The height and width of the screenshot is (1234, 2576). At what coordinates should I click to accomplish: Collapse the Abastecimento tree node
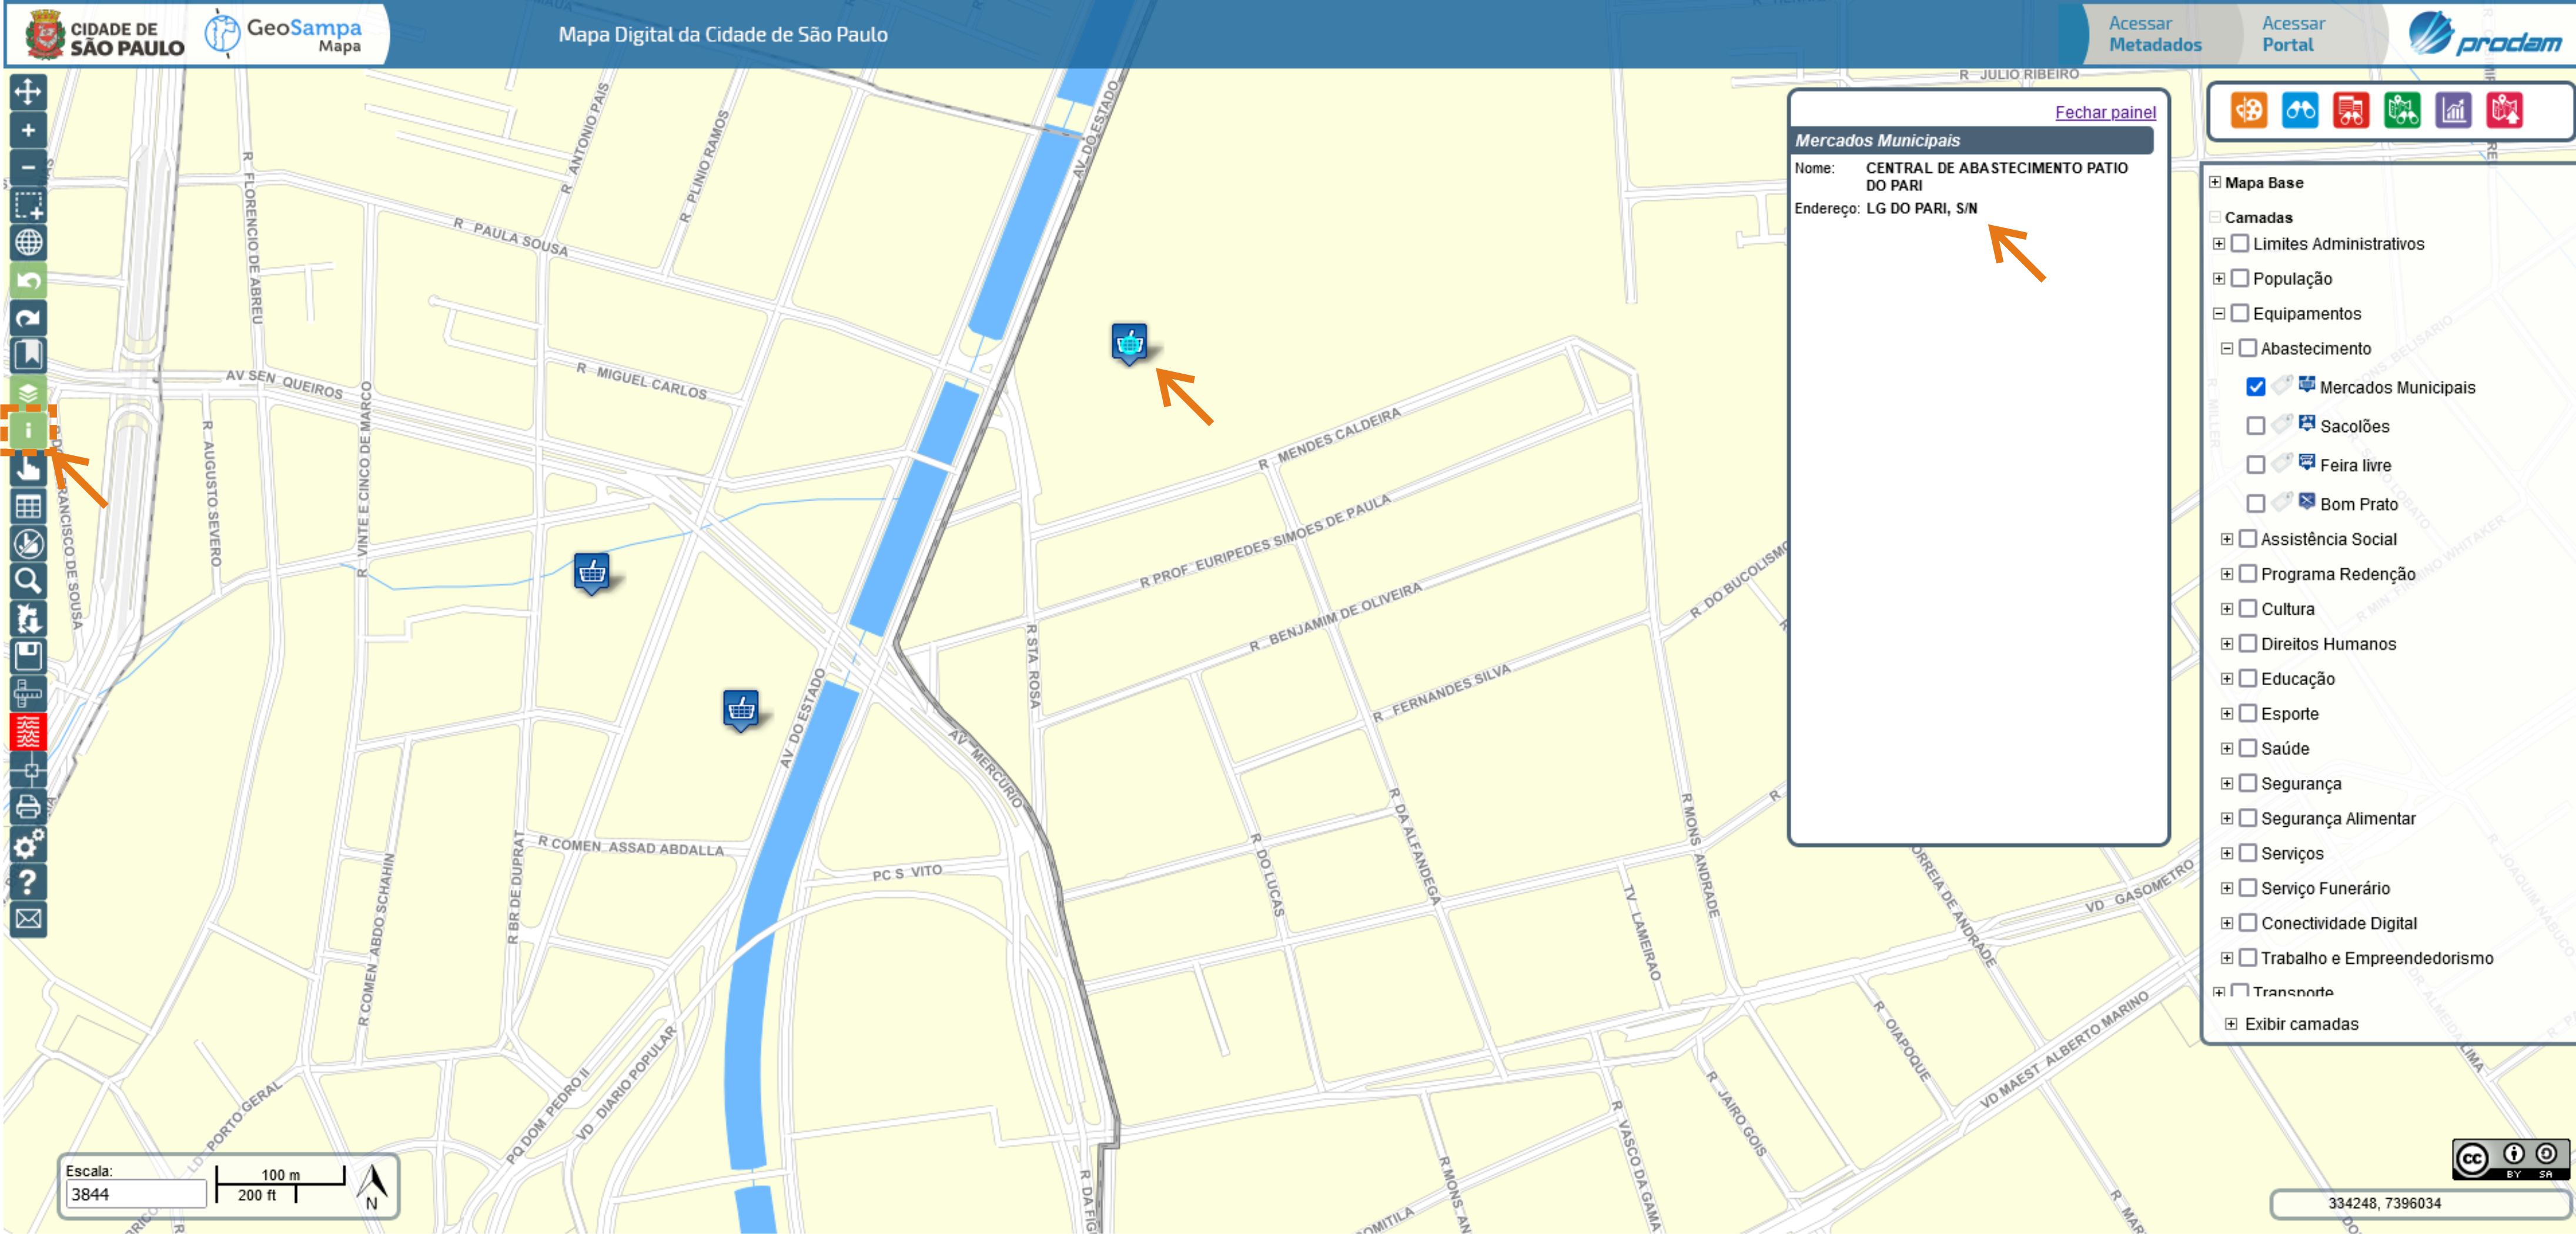[x=2227, y=348]
